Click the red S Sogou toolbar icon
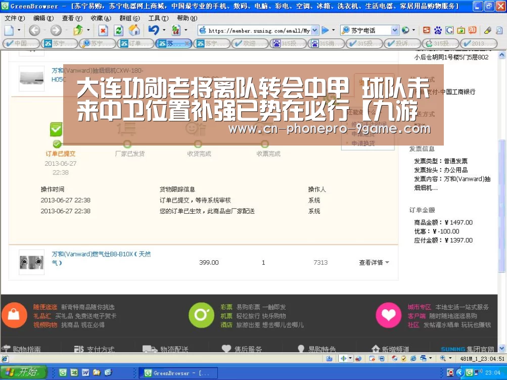 click(x=427, y=30)
